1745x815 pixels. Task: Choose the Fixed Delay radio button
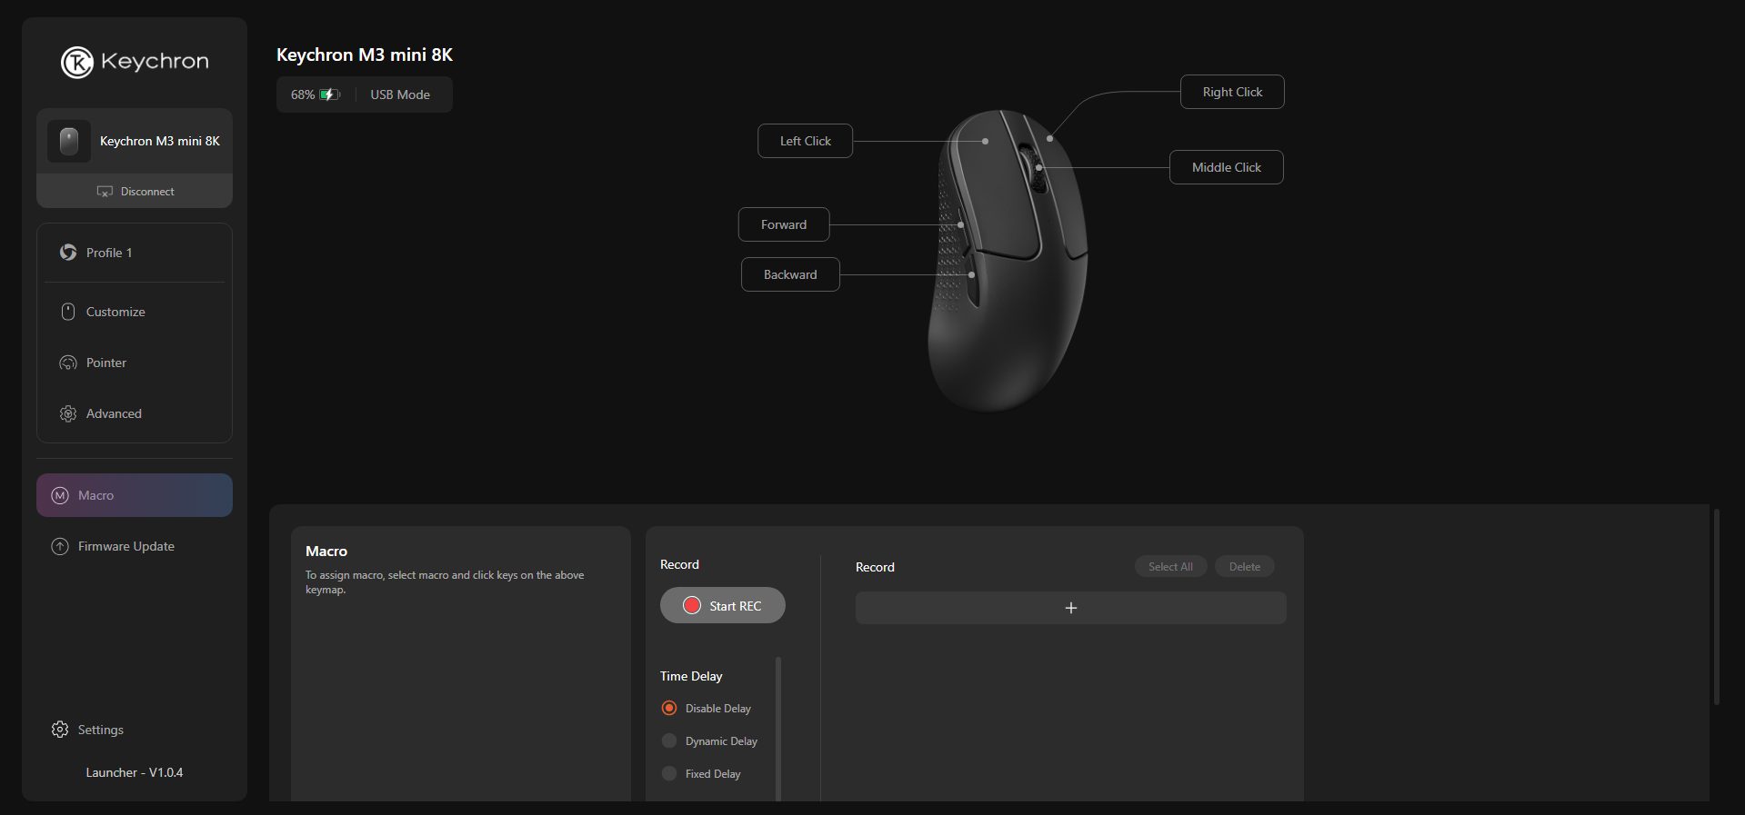(x=669, y=773)
